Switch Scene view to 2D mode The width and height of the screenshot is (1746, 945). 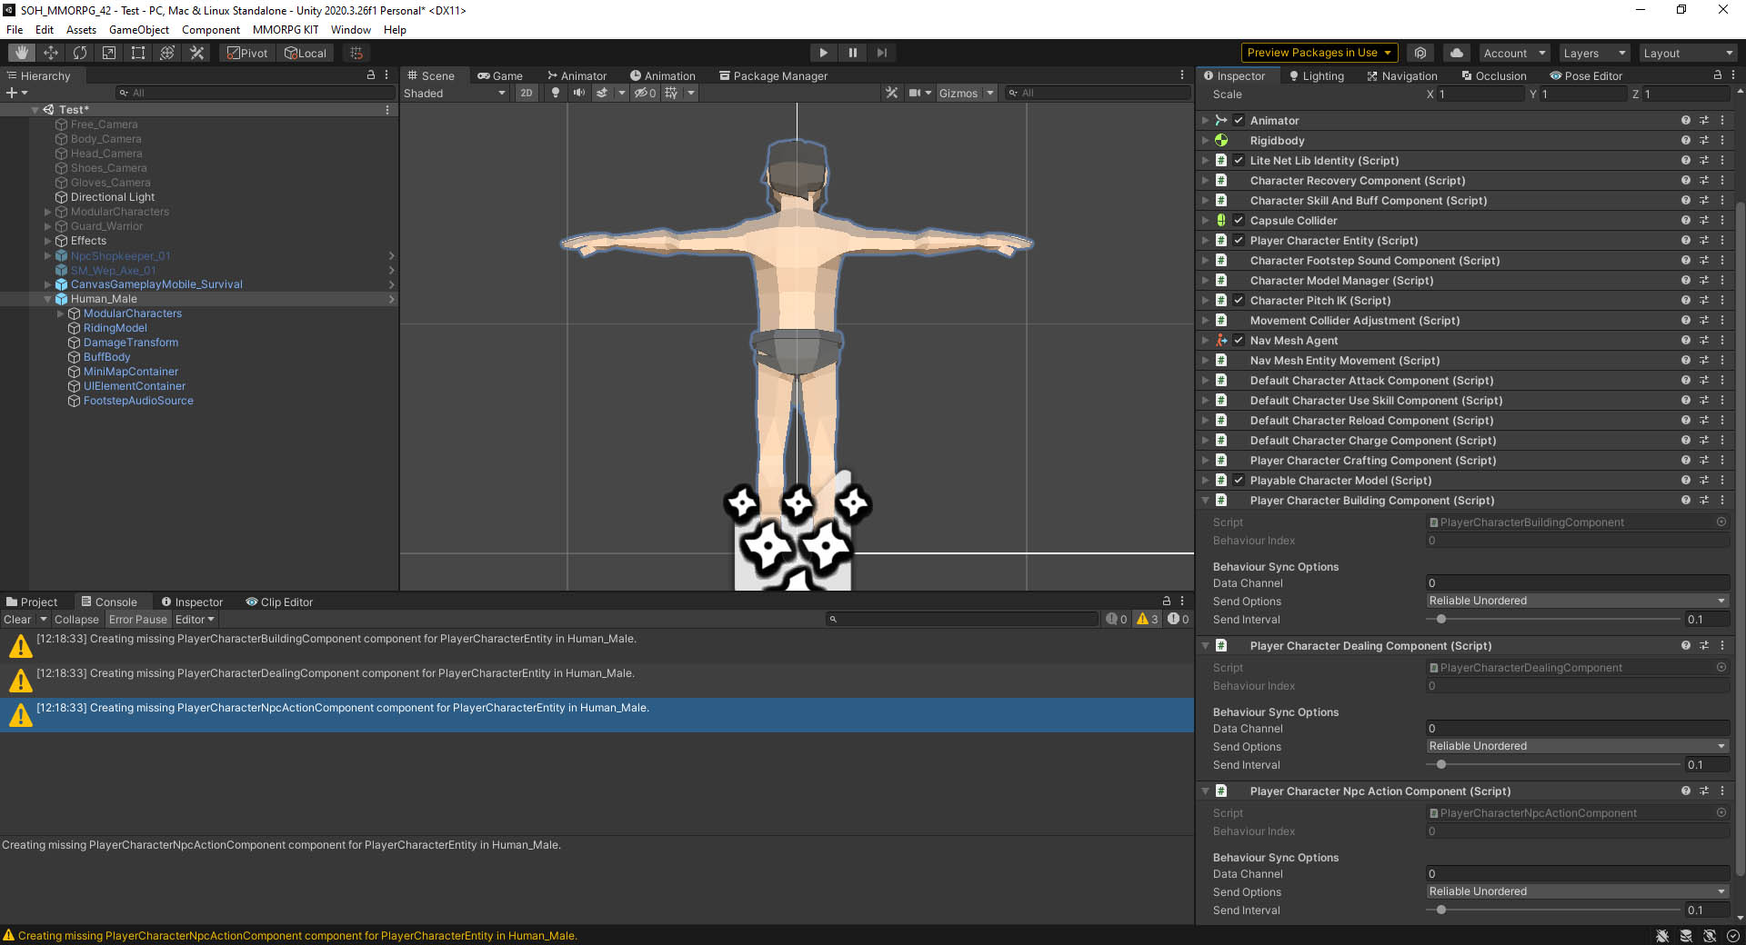527,93
